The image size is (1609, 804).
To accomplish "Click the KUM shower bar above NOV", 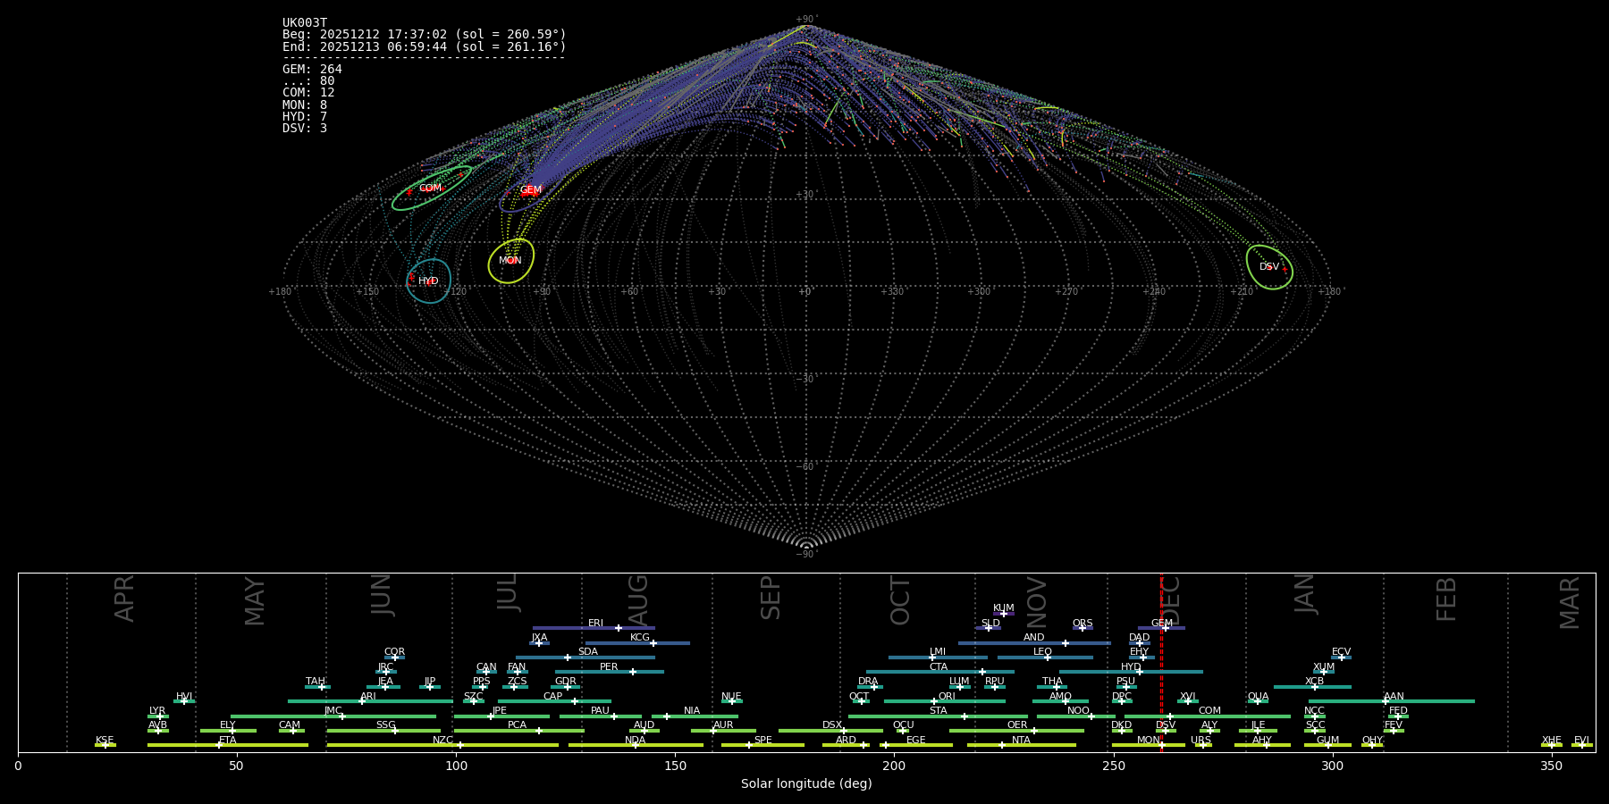I will [x=1003, y=614].
